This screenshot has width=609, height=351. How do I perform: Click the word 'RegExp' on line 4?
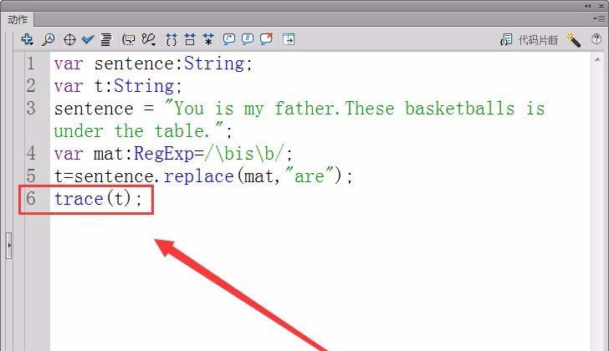click(164, 155)
